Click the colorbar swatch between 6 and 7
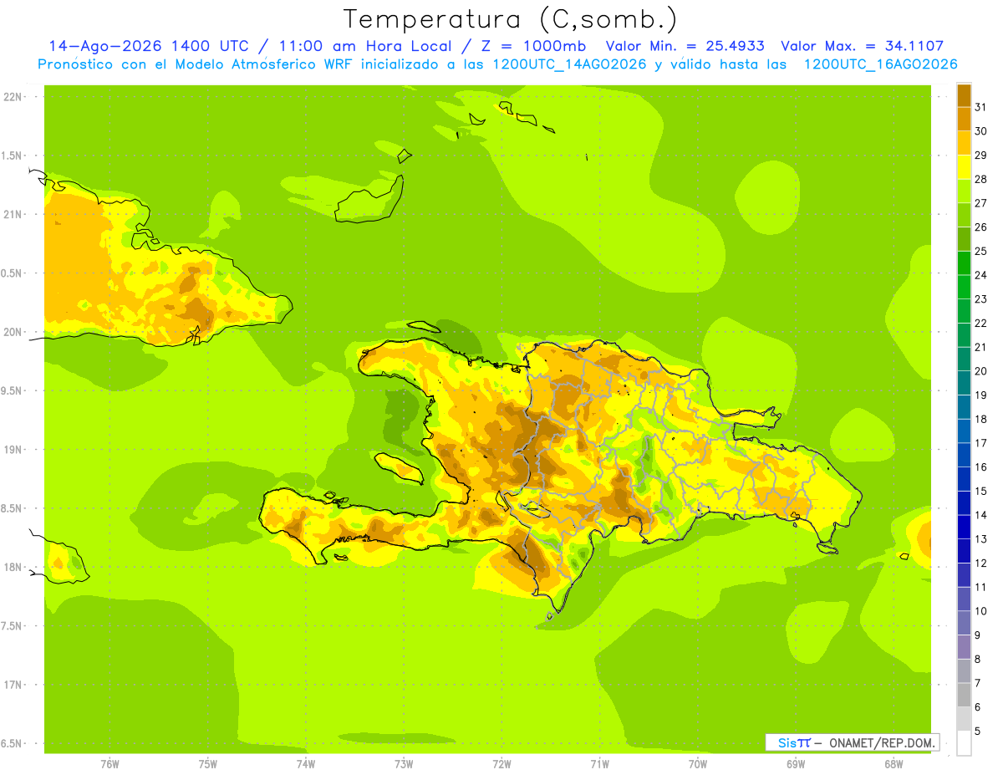Viewport: 1003px width, 775px height. coord(964,695)
